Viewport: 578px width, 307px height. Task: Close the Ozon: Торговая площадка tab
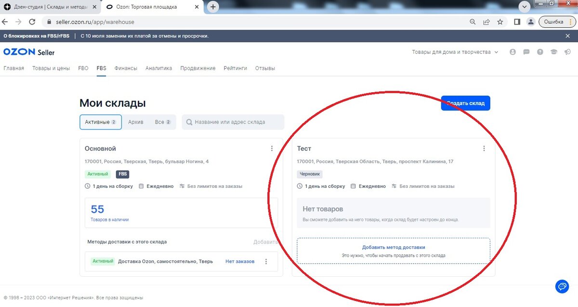[196, 7]
